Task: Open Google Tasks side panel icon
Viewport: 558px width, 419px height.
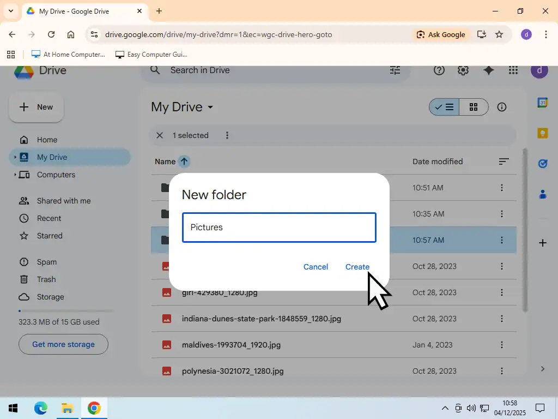Action: pyautogui.click(x=542, y=164)
